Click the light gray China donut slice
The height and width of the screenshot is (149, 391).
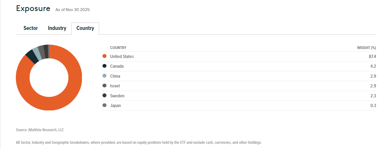[36, 52]
